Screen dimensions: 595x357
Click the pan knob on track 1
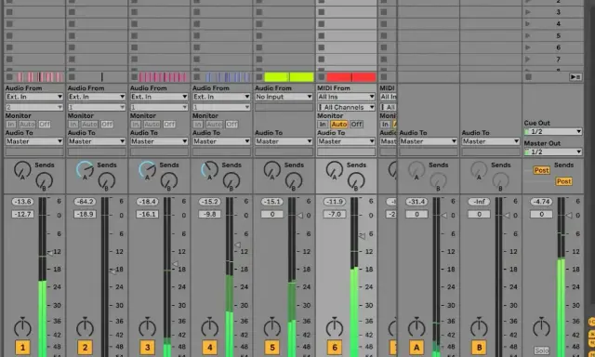[x=22, y=327]
